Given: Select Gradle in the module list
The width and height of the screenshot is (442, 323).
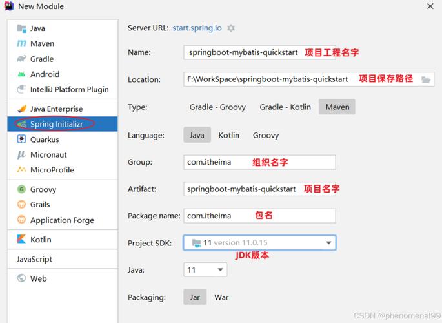Looking at the screenshot, I should tap(63, 59).
